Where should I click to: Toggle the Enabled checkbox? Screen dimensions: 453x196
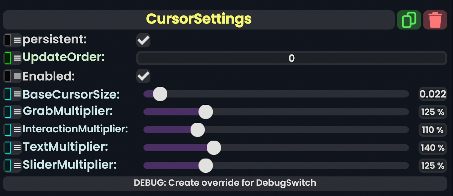point(143,76)
